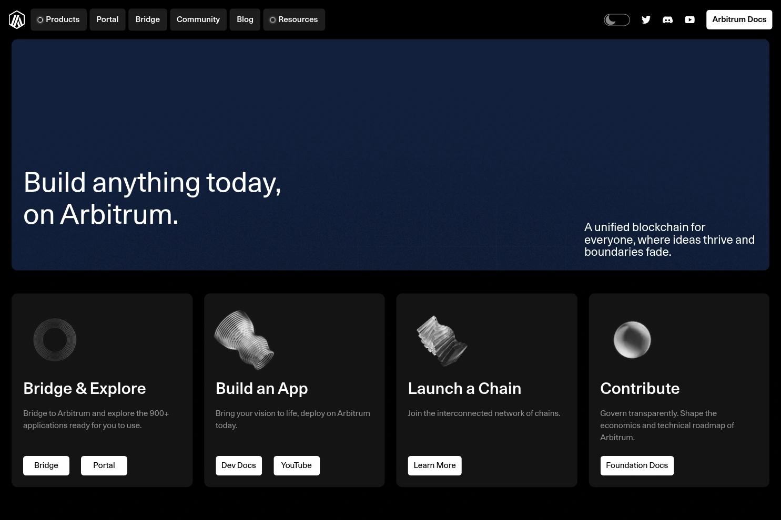Viewport: 781px width, 520px height.
Task: Click the "Launch a Chain" card heading
Action: (464, 389)
